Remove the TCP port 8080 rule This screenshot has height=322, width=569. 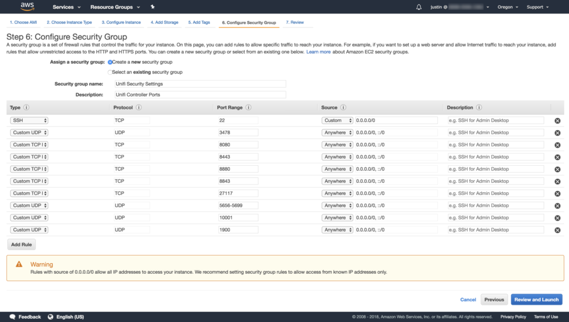557,145
